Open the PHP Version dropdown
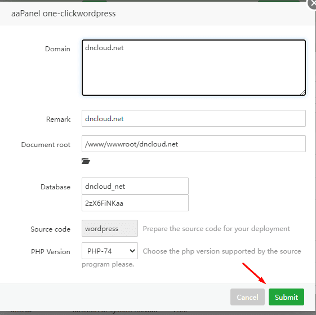The width and height of the screenshot is (316, 315). 110,251
